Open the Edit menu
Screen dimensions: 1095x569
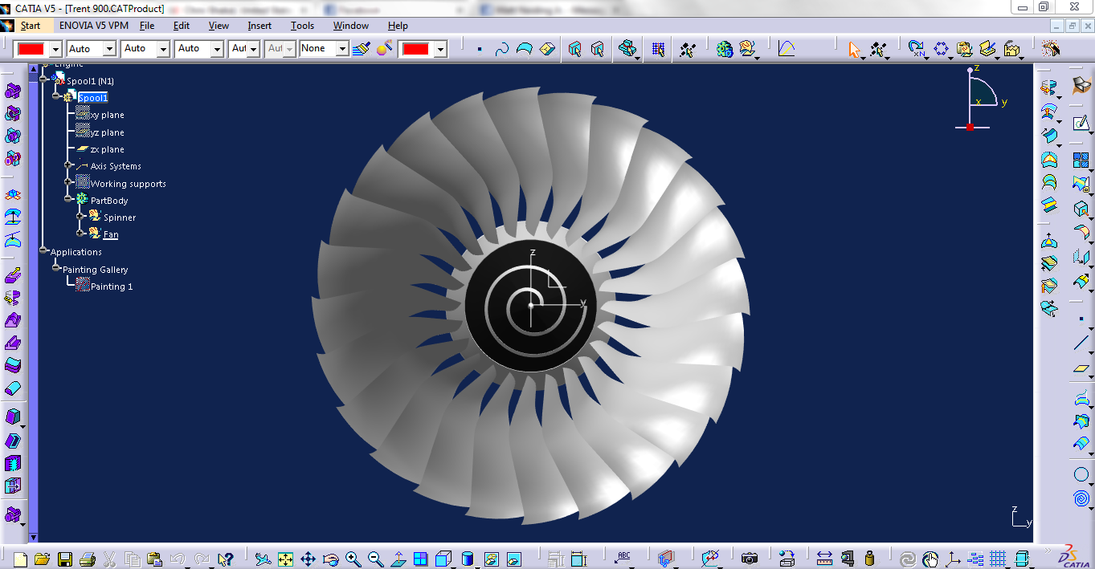point(182,26)
